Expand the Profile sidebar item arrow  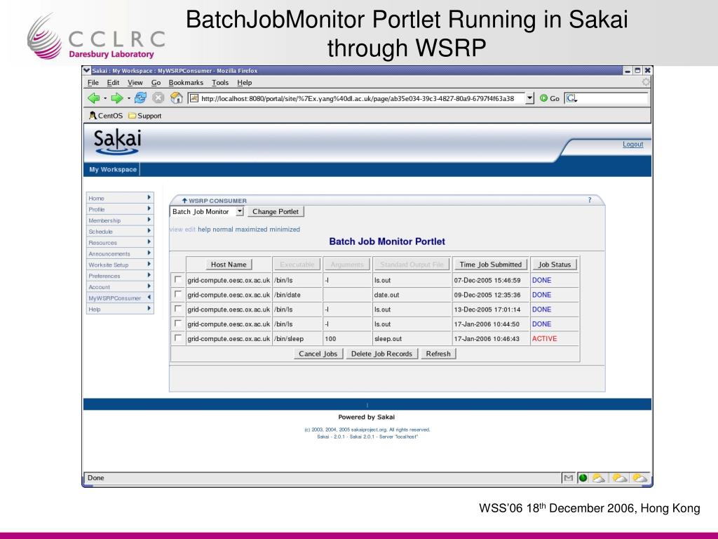[149, 208]
